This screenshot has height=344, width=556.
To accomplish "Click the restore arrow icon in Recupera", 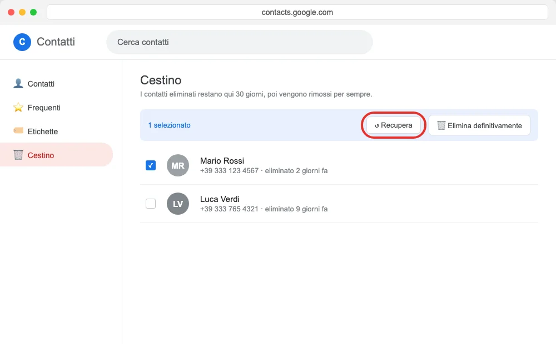I will click(x=376, y=125).
